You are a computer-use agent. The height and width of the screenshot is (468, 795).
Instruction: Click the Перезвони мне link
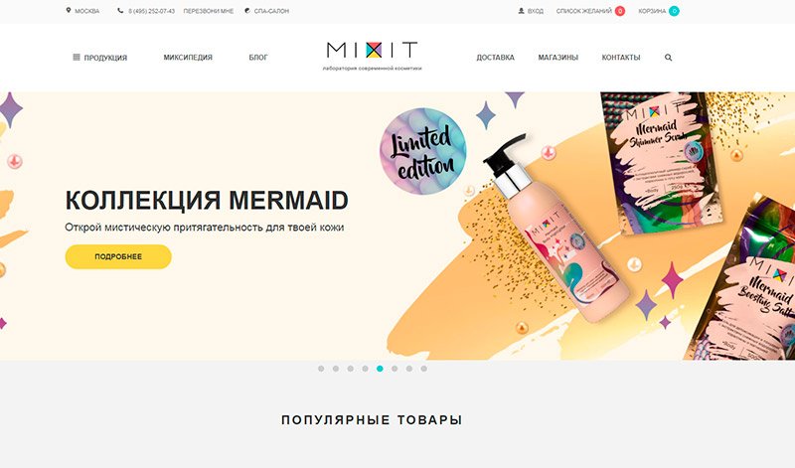(x=209, y=11)
